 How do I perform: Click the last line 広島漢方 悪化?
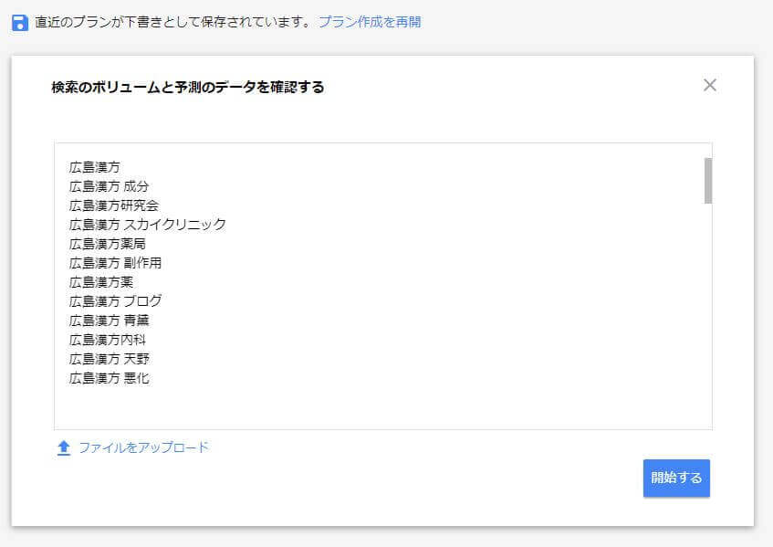109,378
